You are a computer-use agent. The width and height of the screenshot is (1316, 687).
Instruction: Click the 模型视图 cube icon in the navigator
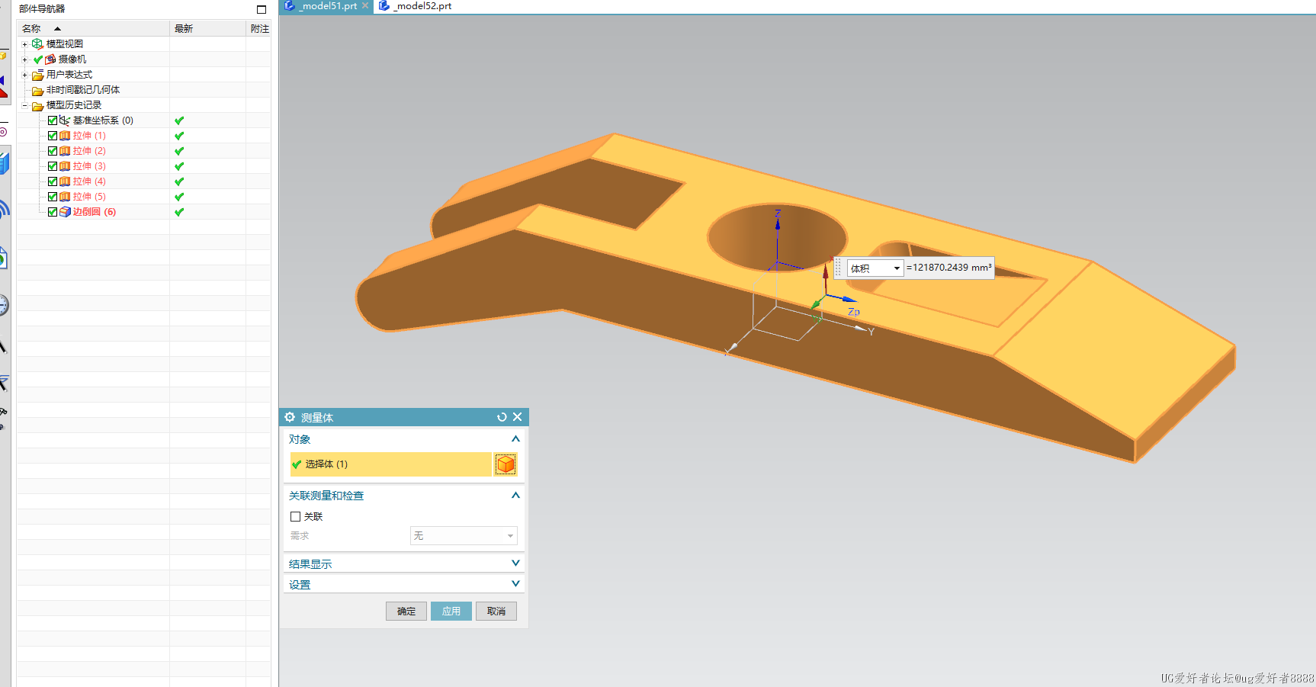(37, 44)
